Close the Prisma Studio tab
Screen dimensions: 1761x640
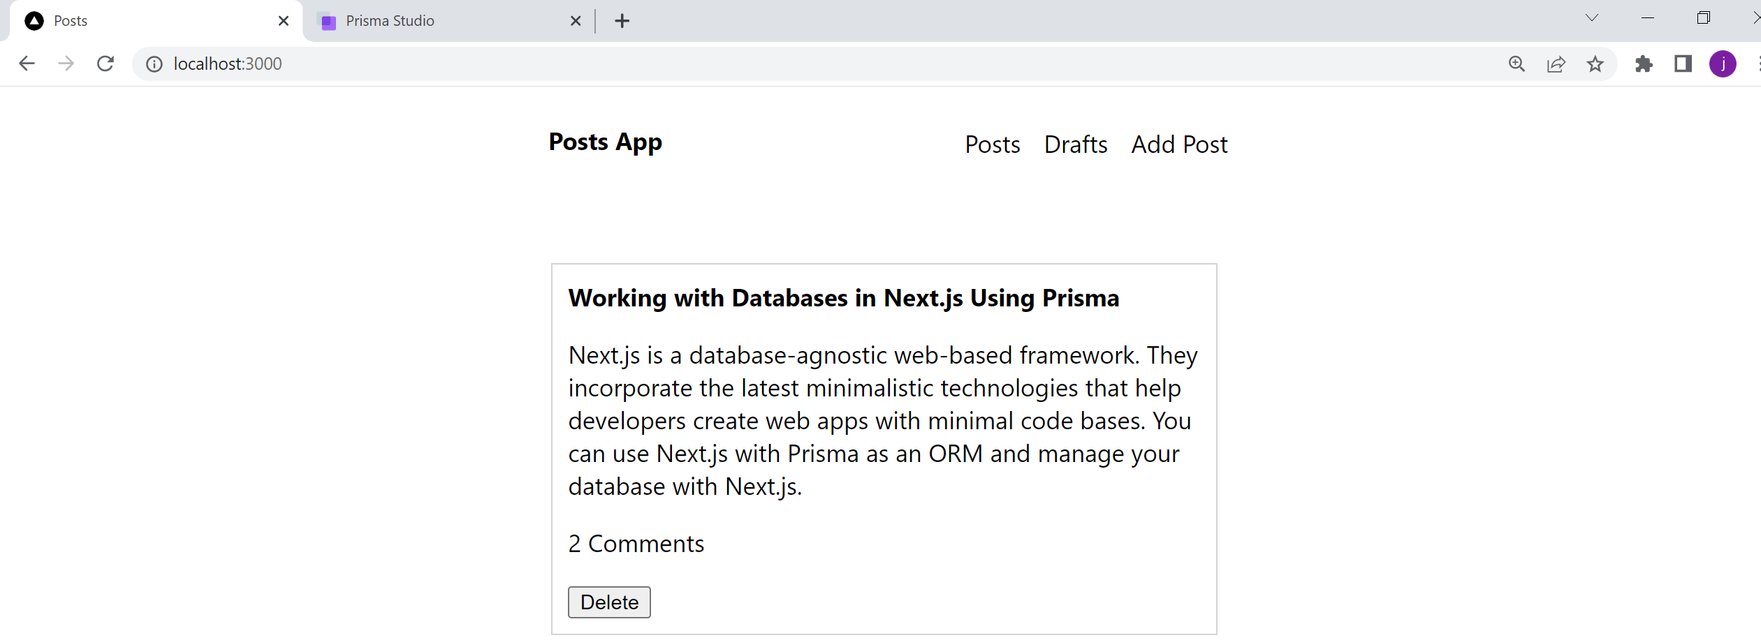click(576, 21)
